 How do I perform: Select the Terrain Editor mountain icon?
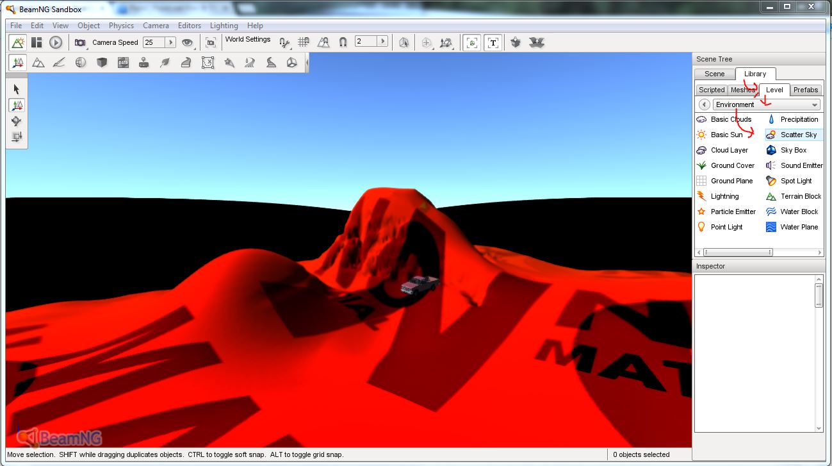point(38,62)
